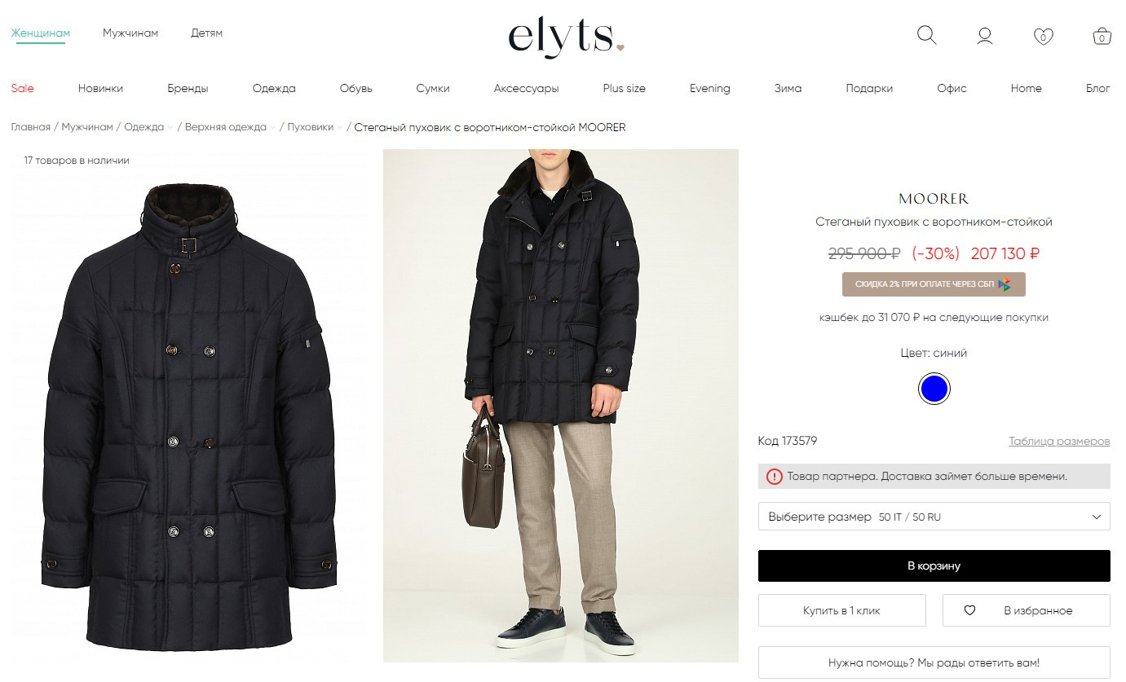Open the shopping bag cart icon
Viewport: 1126px width, 682px height.
pos(1102,36)
